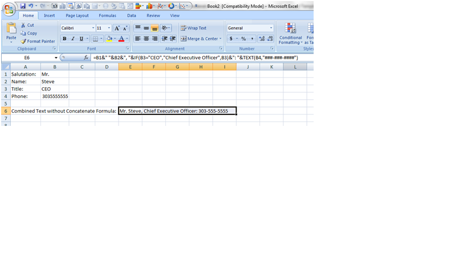Image resolution: width=467 pixels, height=262 pixels.
Task: Click the Save icon in quick access toolbar
Action: [23, 6]
